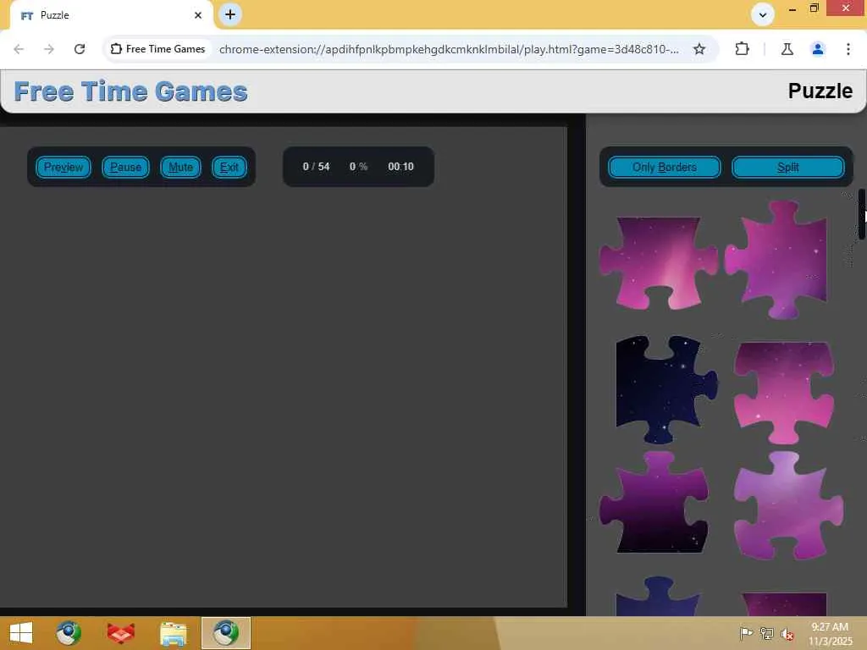867x650 pixels.
Task: Go forward in browser history
Action: 49,49
